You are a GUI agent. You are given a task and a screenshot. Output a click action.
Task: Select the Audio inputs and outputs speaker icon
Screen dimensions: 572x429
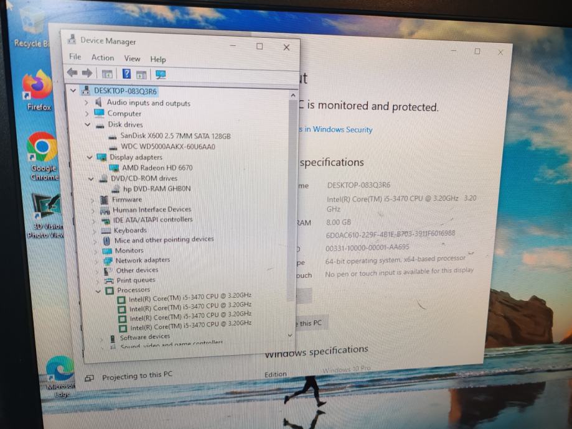click(x=98, y=103)
